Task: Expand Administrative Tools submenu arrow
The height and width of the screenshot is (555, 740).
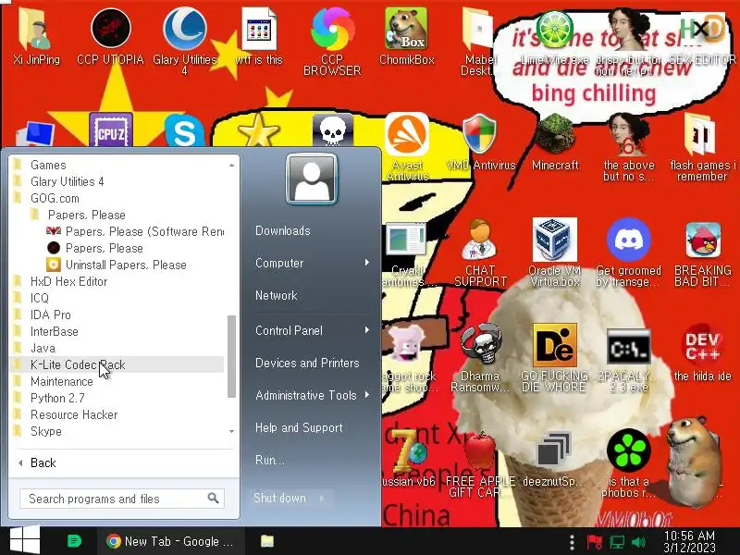Action: tap(366, 395)
